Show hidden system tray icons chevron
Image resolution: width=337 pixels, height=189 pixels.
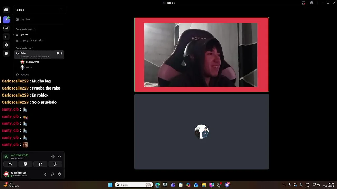[x=284, y=185]
